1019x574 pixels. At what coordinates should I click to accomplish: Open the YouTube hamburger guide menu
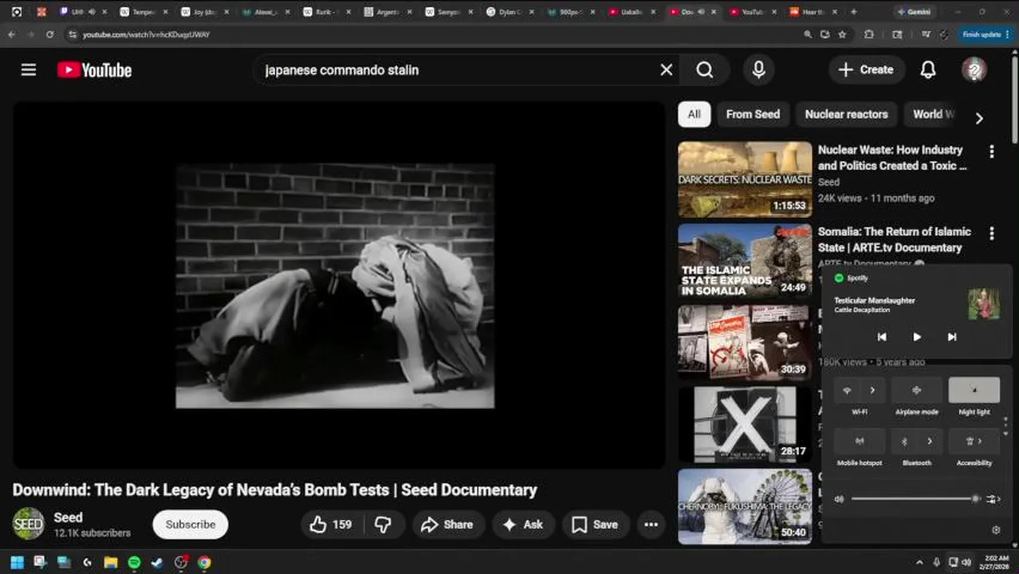pos(29,70)
